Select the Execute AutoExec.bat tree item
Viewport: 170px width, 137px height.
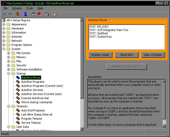coord(35,98)
